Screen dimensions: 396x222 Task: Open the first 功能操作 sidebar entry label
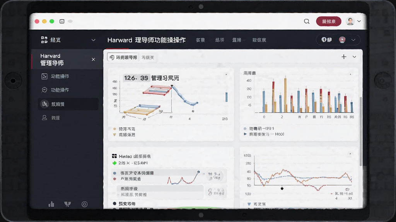click(60, 77)
